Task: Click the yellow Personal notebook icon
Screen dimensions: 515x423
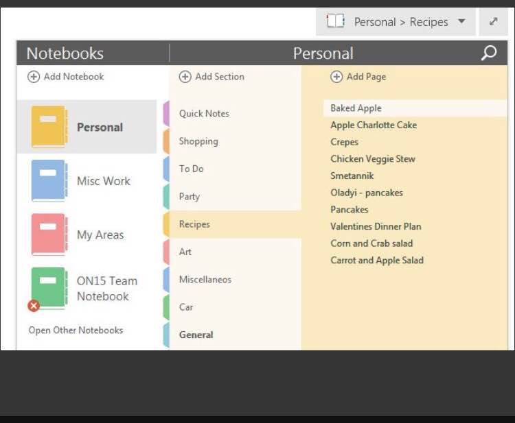Action: 48,127
